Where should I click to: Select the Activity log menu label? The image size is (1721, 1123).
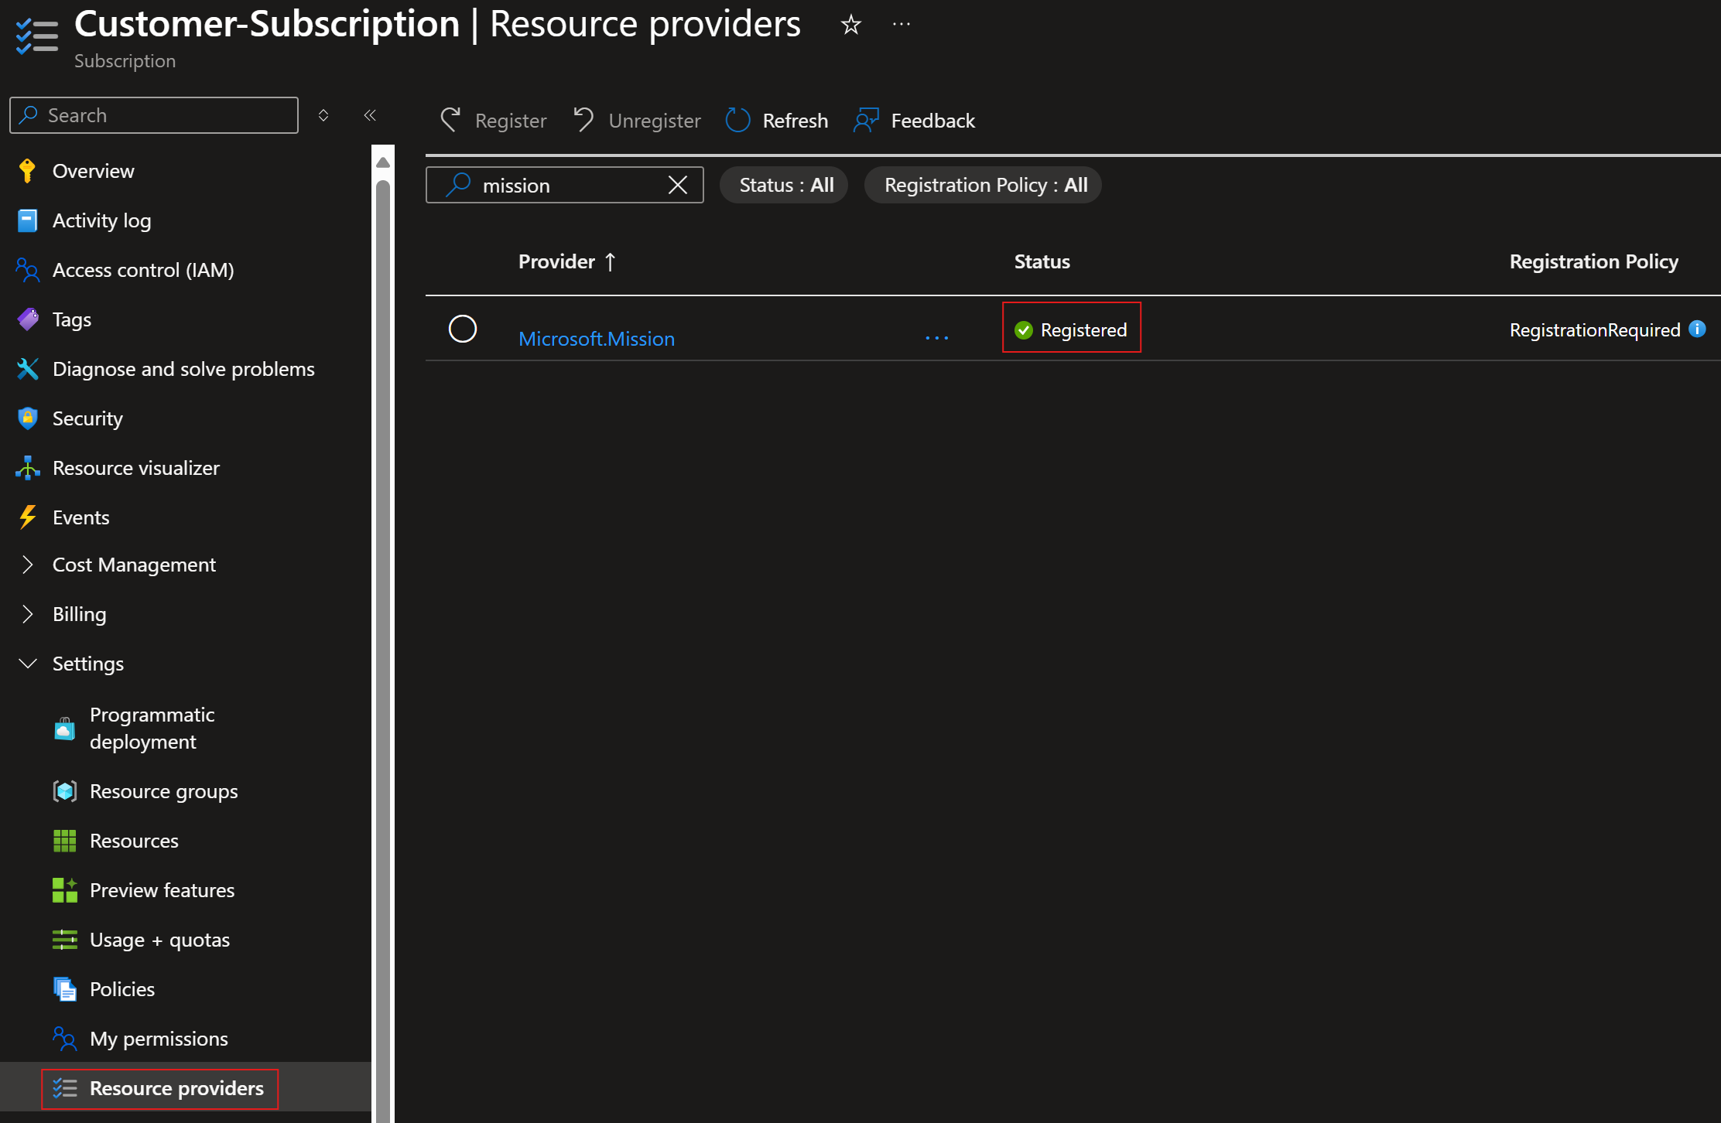coord(102,220)
